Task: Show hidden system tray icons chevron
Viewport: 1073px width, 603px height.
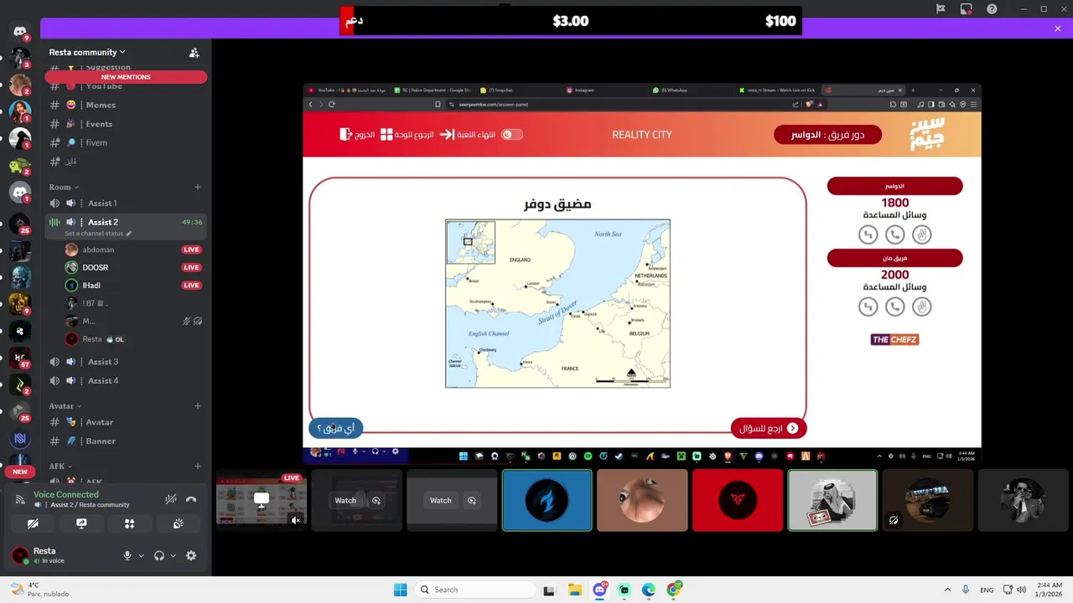Action: [x=947, y=590]
